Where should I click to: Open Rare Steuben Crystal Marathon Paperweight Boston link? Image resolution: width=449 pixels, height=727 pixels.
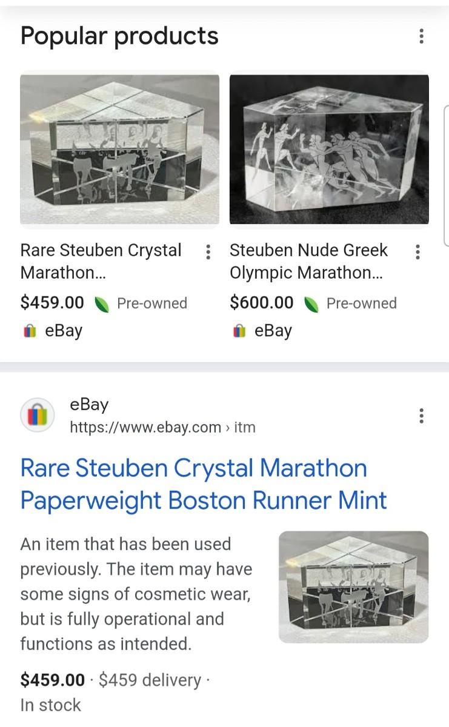tap(203, 484)
